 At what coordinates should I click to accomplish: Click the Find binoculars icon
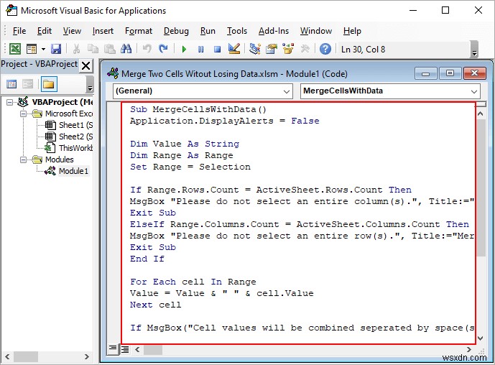coord(126,49)
